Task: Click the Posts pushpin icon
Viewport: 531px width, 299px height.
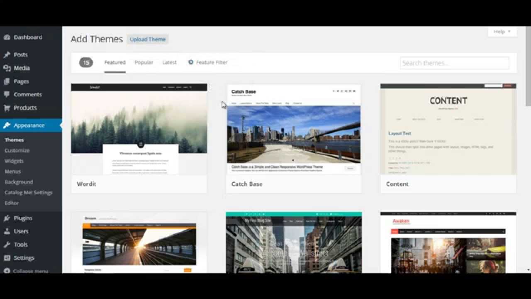Action: (x=7, y=55)
